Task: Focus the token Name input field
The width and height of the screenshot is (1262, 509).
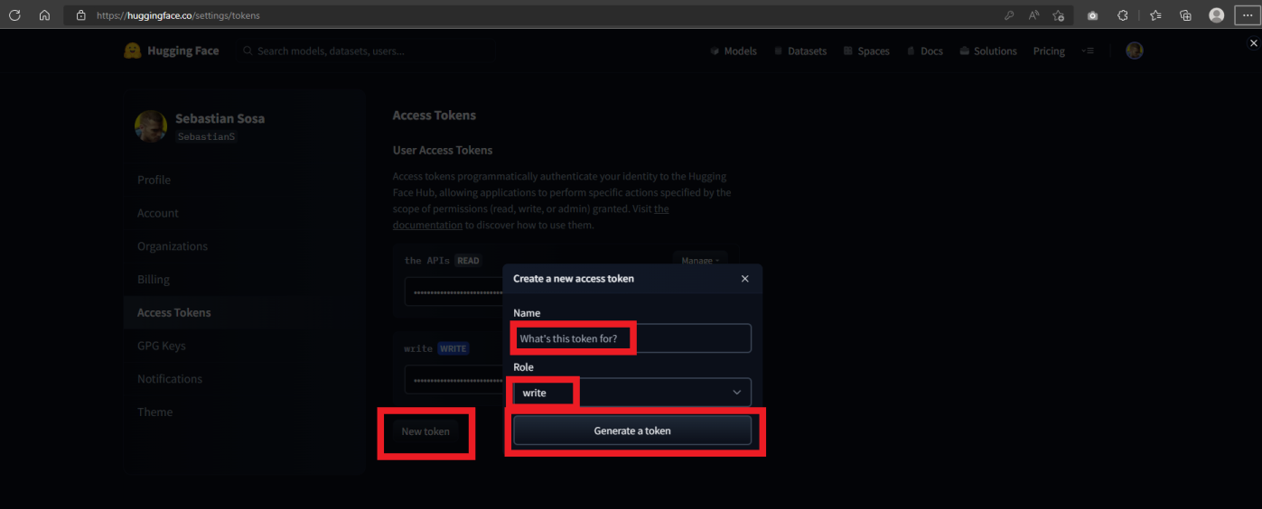Action: coord(632,338)
